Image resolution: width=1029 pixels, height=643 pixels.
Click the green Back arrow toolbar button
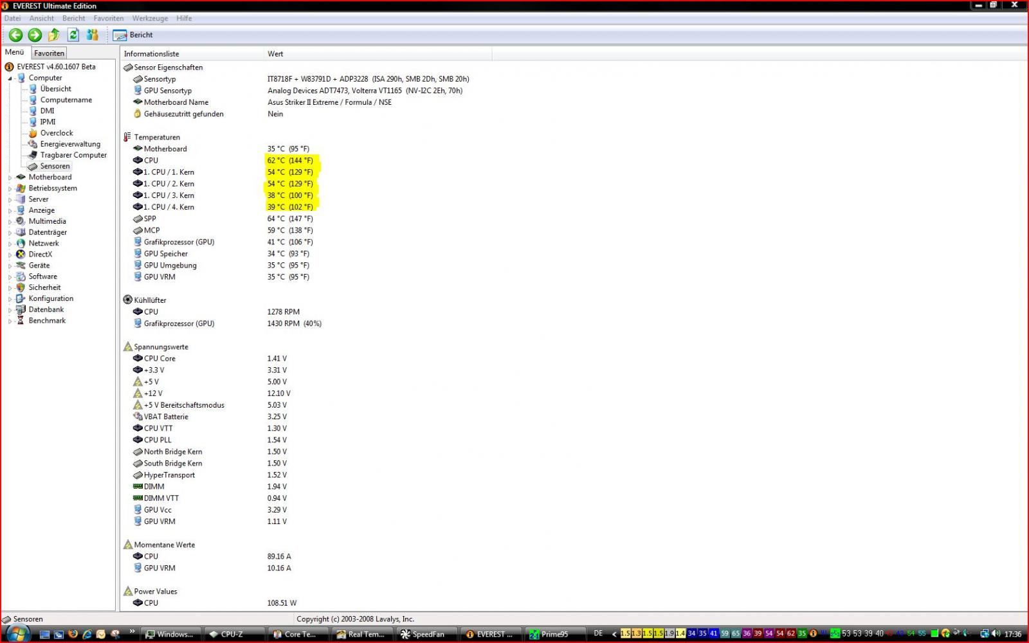coord(15,35)
